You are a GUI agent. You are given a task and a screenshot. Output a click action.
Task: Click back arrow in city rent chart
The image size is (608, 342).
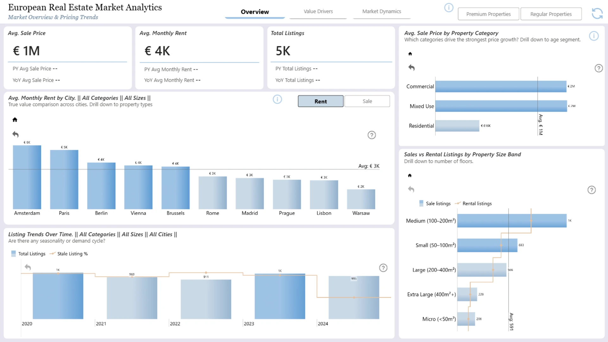16,134
